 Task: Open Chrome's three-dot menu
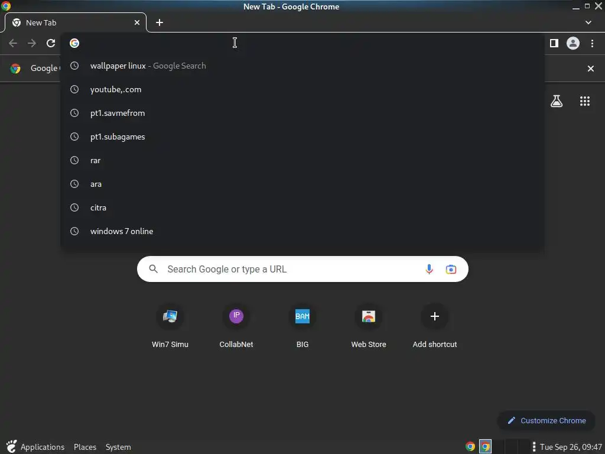point(592,43)
